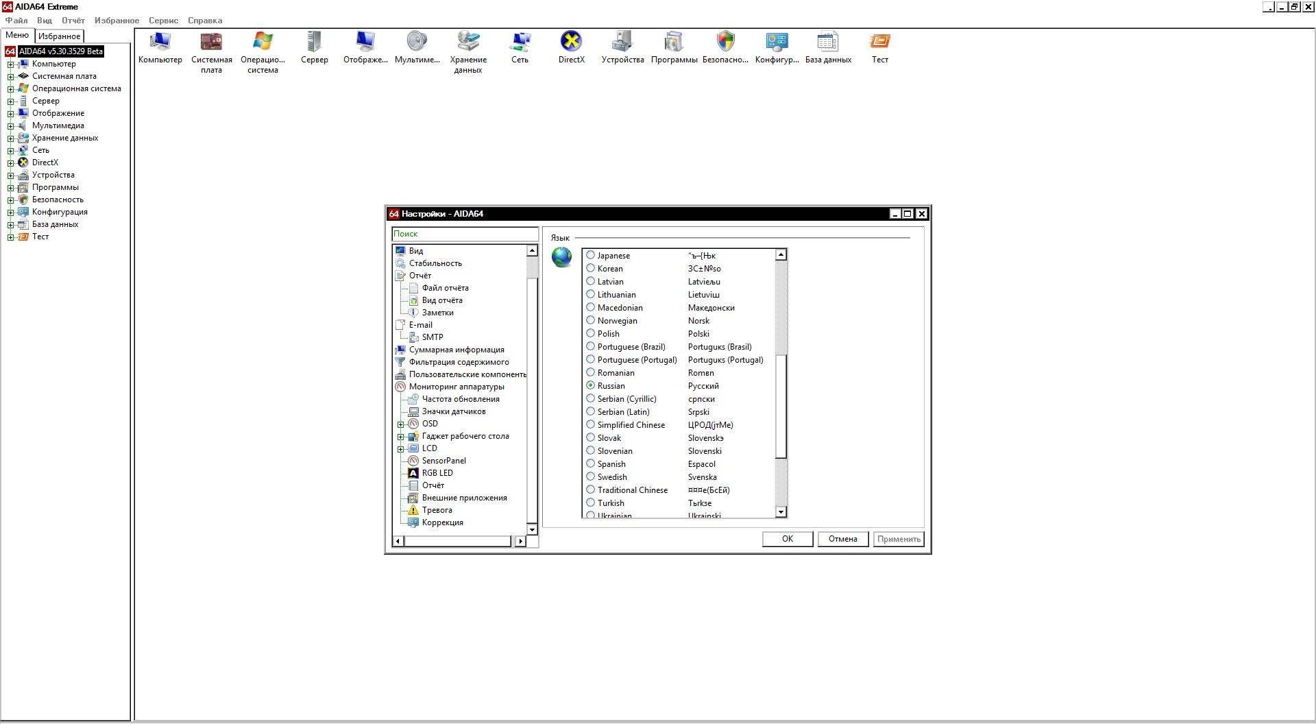Click the Отмена button
The image size is (1316, 724).
pyautogui.click(x=843, y=539)
